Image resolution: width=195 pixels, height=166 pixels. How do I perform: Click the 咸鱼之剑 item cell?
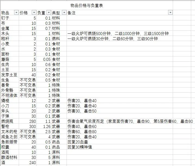[x=9, y=137]
